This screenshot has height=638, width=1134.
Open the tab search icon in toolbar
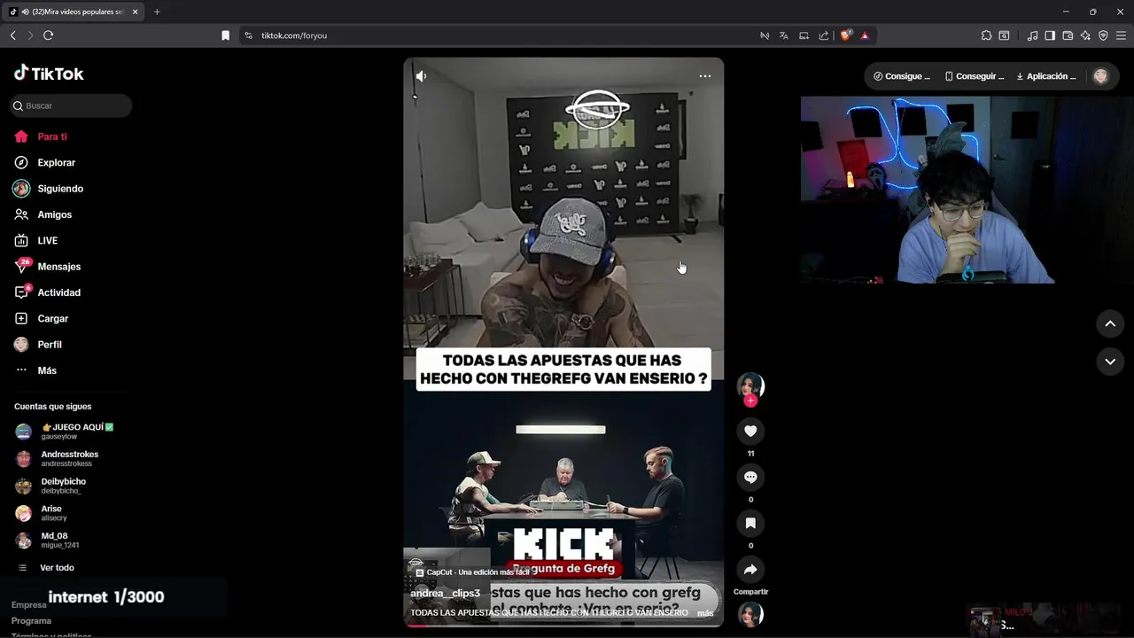(1004, 35)
